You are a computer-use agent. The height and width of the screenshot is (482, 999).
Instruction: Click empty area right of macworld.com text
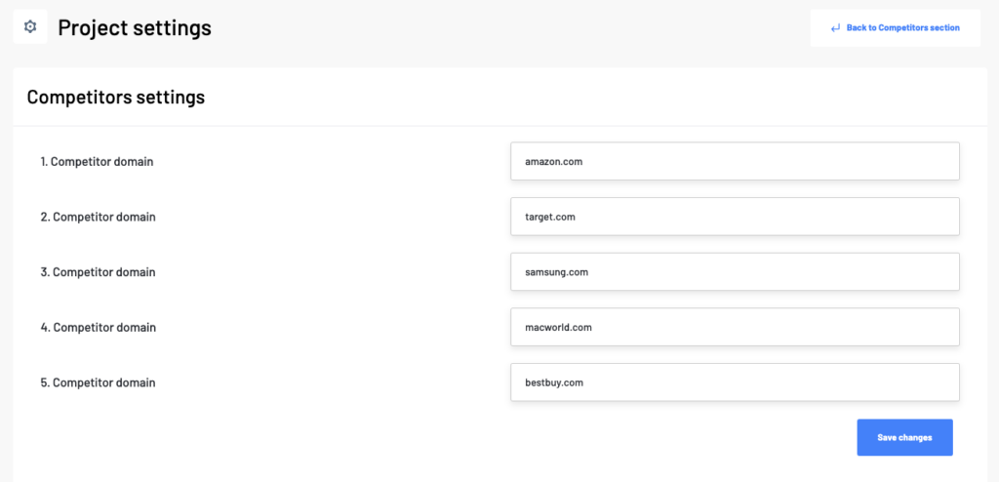click(x=774, y=327)
